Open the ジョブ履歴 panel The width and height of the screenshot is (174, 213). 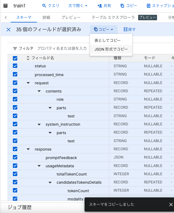point(20,208)
